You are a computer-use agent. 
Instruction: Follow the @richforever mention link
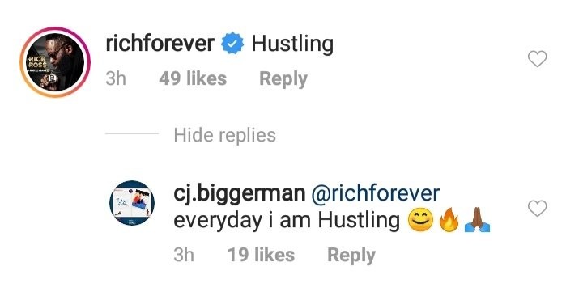click(x=375, y=194)
